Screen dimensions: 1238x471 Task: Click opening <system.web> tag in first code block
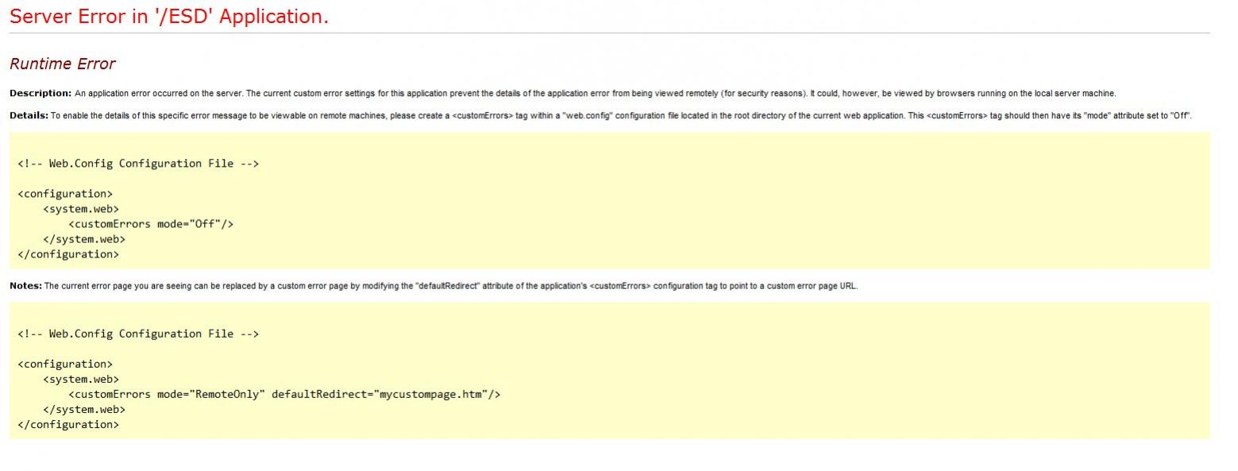tap(81, 209)
